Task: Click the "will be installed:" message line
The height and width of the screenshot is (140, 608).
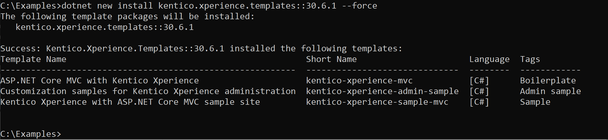Action: click(x=209, y=16)
